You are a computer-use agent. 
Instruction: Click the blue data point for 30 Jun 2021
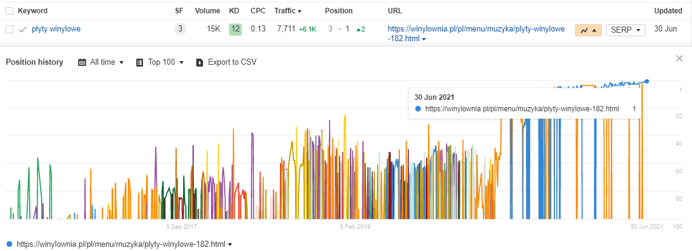pos(647,82)
